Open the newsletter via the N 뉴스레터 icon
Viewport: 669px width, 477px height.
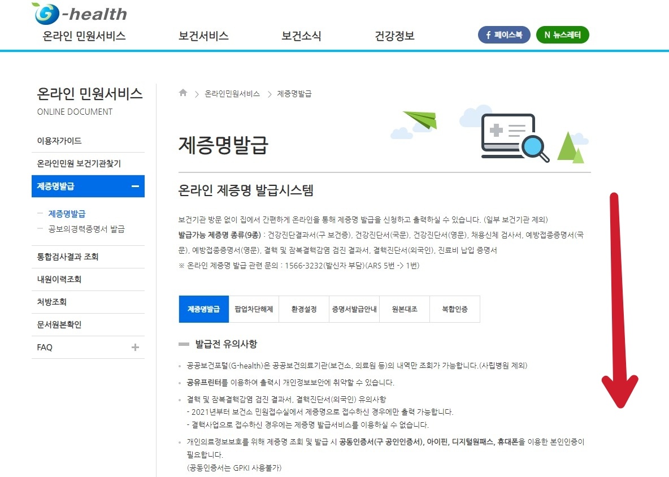pyautogui.click(x=562, y=34)
